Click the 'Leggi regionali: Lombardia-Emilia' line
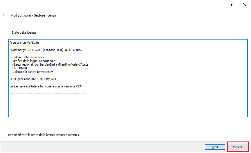Screen dimensions: 251x153 click(x=50, y=64)
